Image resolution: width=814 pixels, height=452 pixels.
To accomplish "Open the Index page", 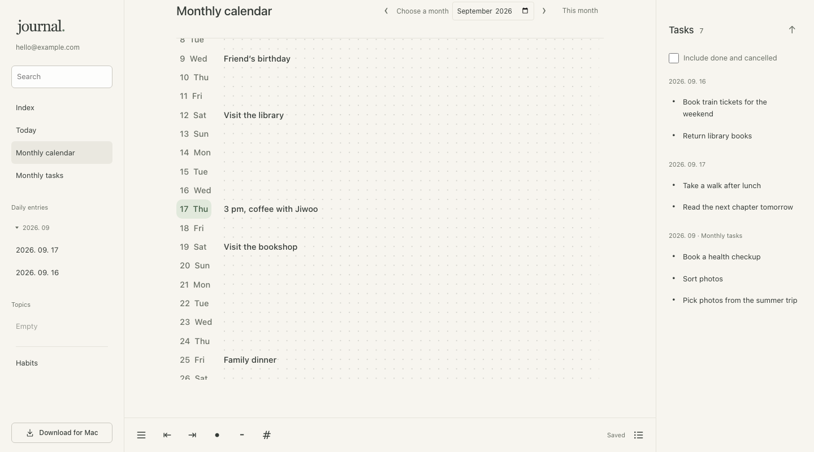I will [62, 107].
